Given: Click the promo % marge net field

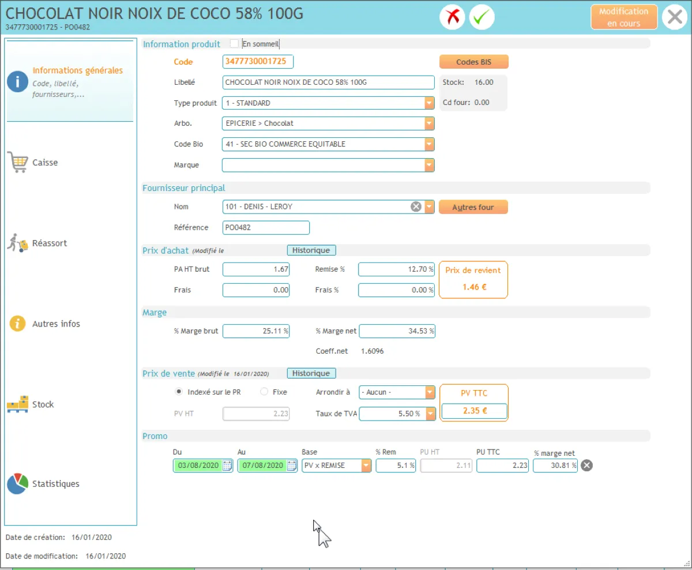Looking at the screenshot, I should [555, 466].
